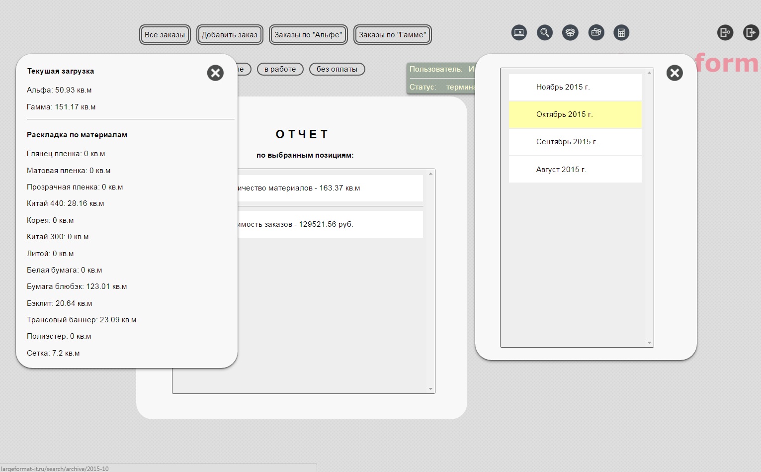Click the "Трансовый баннер: 23.09 кв.м" line
The width and height of the screenshot is (761, 472).
pyautogui.click(x=82, y=320)
